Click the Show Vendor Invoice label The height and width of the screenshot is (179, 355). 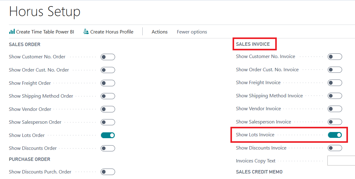pos(258,109)
